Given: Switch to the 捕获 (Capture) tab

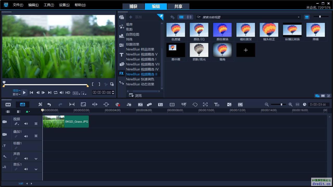Looking at the screenshot, I should click(x=133, y=6).
